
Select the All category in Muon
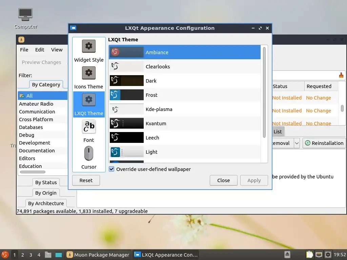click(x=43, y=96)
